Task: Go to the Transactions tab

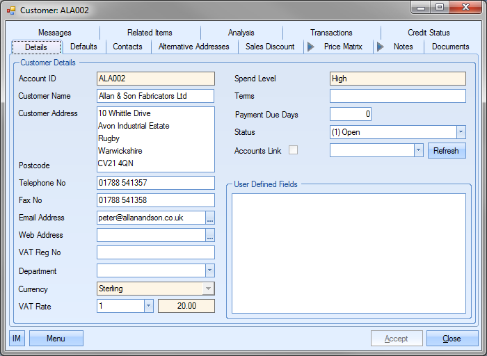Action: [331, 33]
